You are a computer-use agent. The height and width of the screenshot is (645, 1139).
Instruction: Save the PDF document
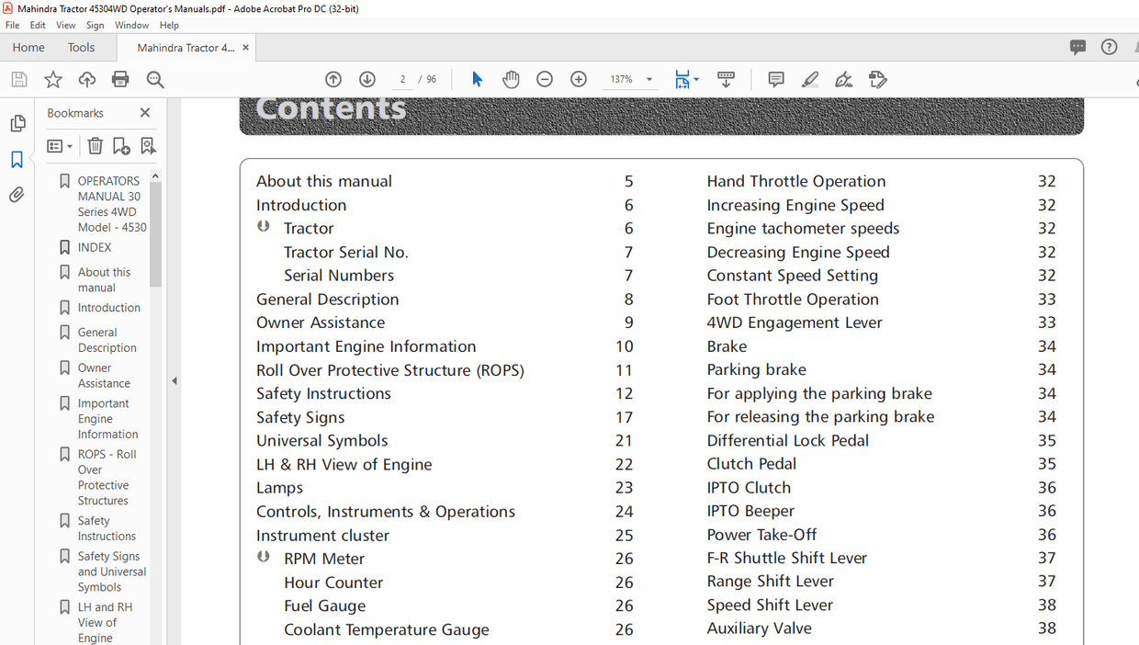click(x=18, y=79)
